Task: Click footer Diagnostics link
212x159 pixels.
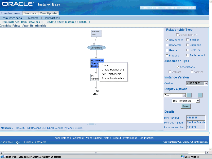Action: 147,138
